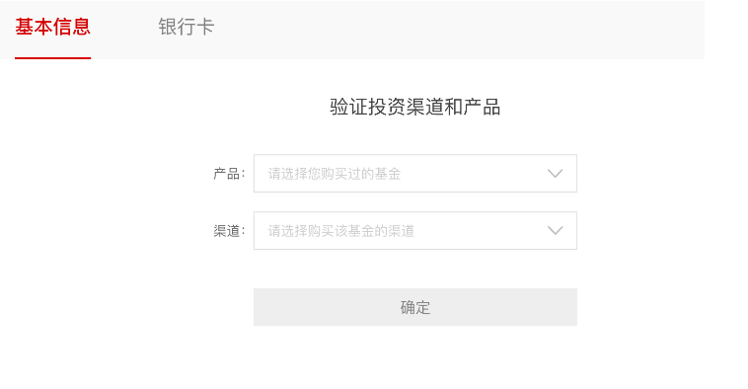Viewport: 748px width, 389px height.
Task: Click the chevron icon in the 产品 field
Action: click(555, 173)
